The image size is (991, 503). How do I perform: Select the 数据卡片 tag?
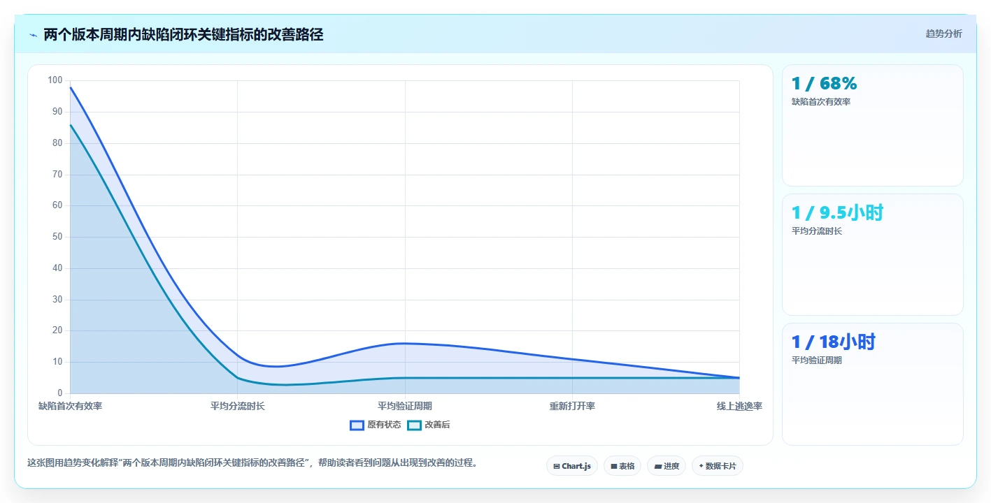pos(718,466)
